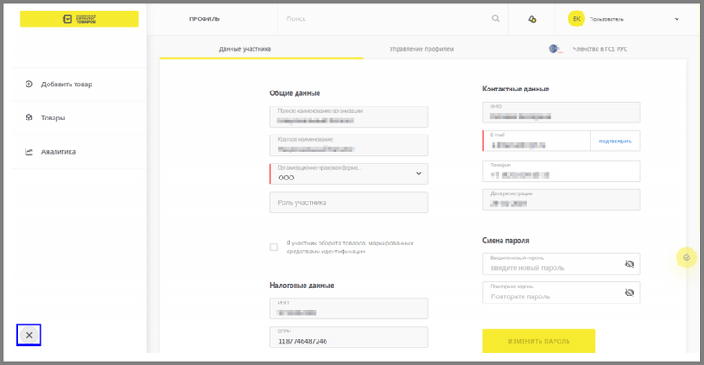Click the EK user avatar
The width and height of the screenshot is (704, 365).
point(576,18)
